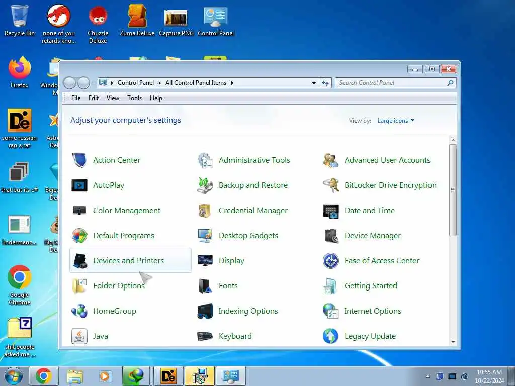Click the Control Panel breadcrumb segment
Screen dimensions: 515x386
(136, 83)
